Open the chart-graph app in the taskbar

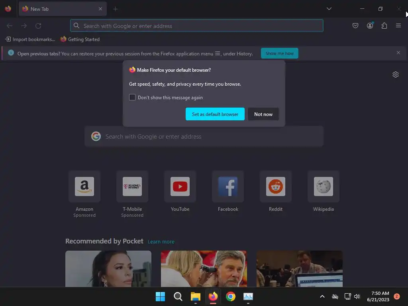pos(248,296)
